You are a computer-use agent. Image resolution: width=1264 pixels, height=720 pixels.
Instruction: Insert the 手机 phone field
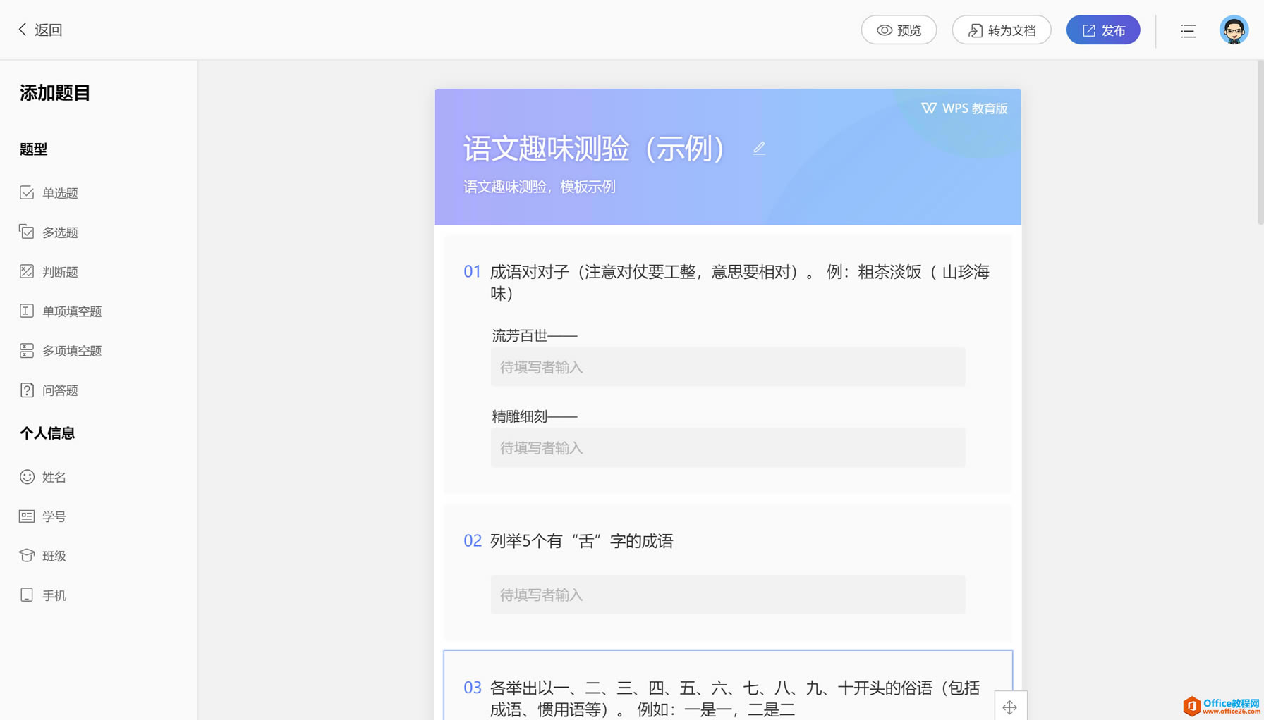pos(43,595)
